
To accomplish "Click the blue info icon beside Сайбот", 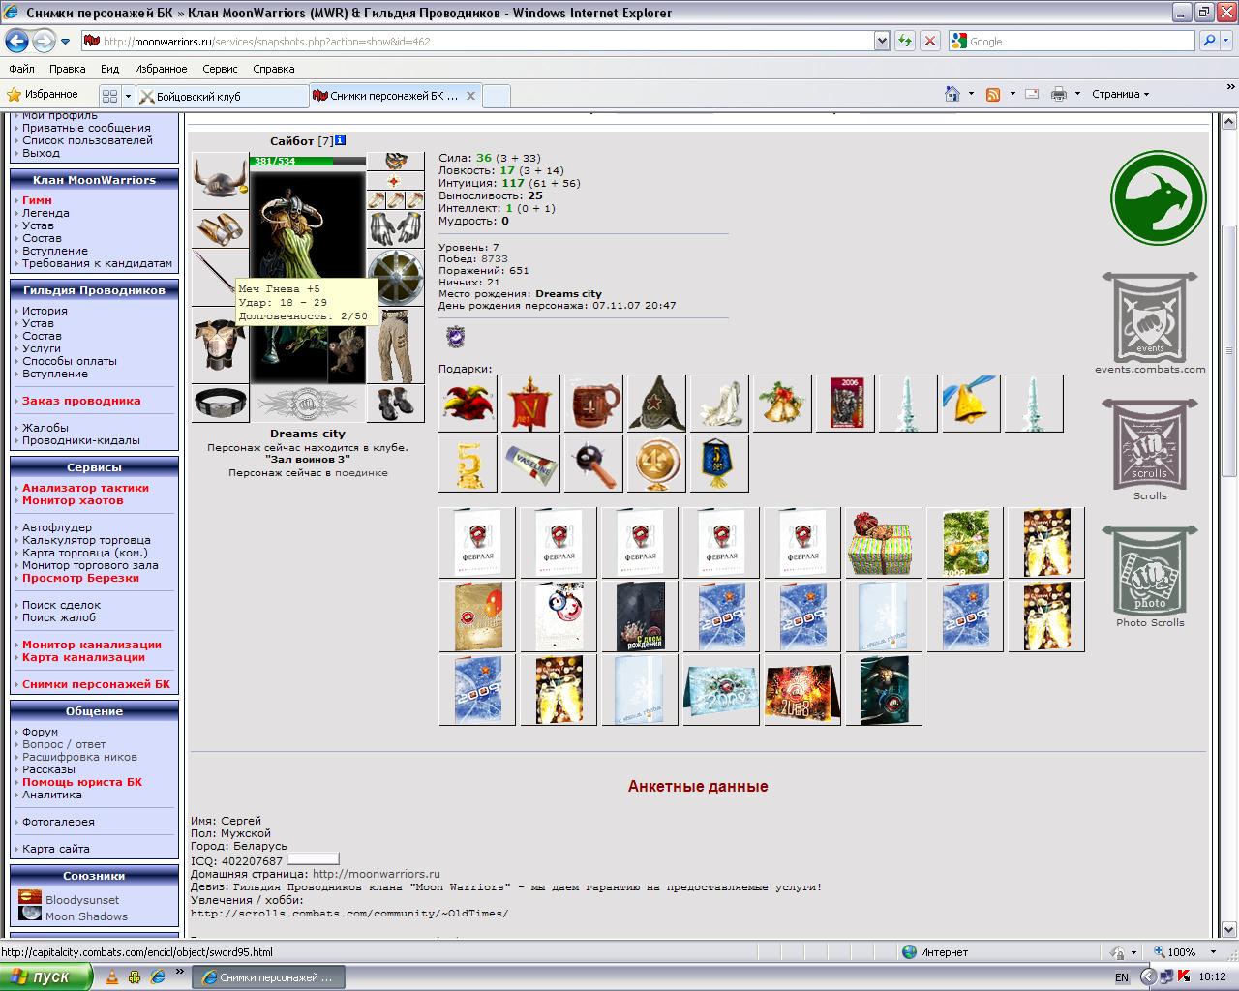I will [341, 141].
